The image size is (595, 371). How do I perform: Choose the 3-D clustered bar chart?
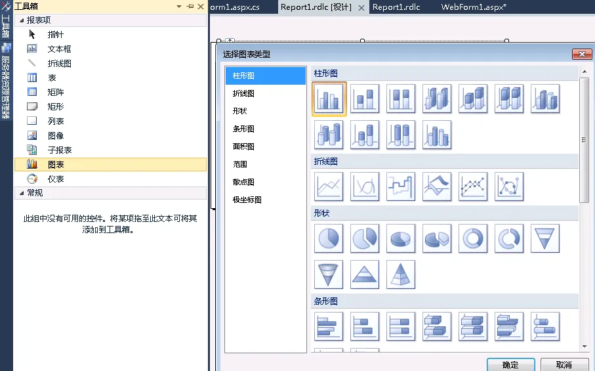coord(437,326)
